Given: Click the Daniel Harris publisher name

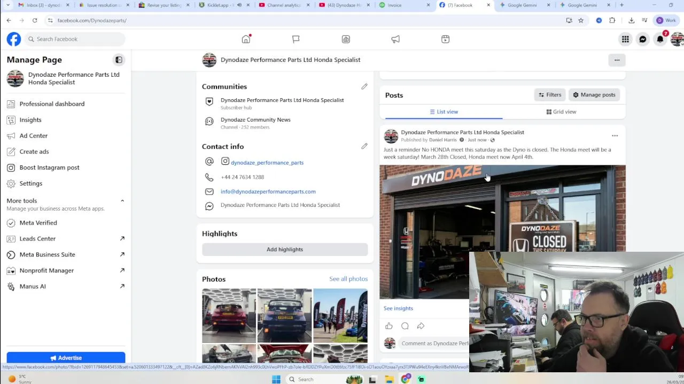Looking at the screenshot, I should (443, 140).
